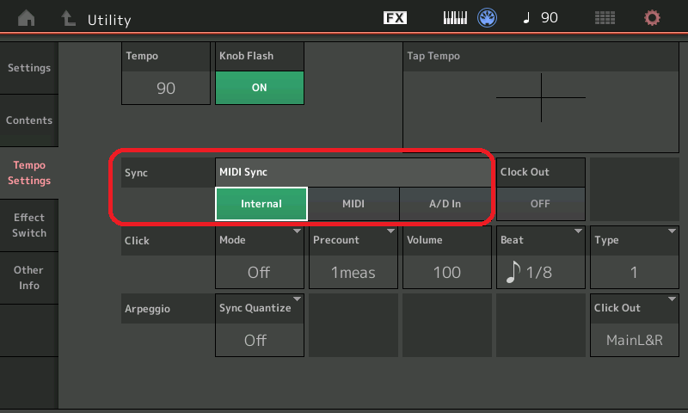Toggle Clock Out OFF switch

(541, 204)
